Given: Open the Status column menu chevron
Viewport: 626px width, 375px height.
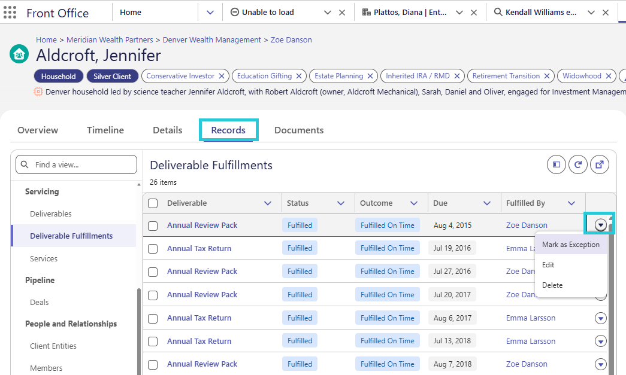Looking at the screenshot, I should 340,203.
